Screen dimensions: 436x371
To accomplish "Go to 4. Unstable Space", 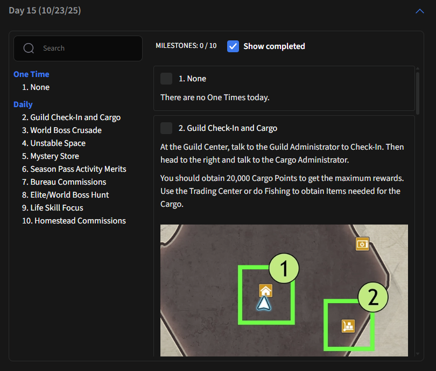I will 54,143.
